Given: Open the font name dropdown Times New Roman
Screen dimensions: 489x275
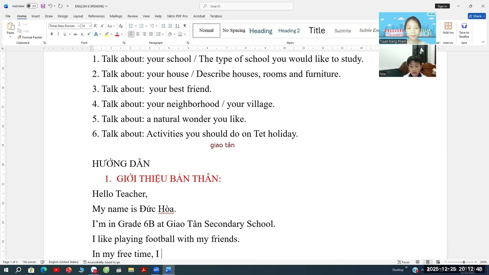Looking at the screenshot, I should pyautogui.click(x=79, y=26).
